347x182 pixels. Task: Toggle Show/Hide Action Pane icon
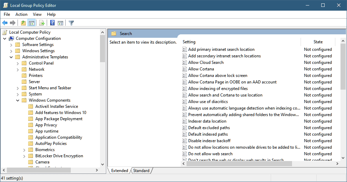(x=60, y=23)
